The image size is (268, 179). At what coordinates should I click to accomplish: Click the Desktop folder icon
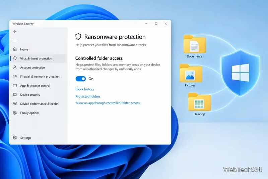(199, 102)
